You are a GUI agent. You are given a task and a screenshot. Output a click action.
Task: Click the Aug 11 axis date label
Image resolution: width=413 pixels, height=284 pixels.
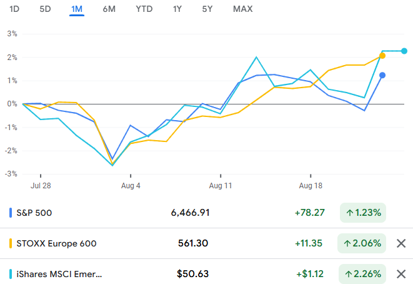click(221, 186)
